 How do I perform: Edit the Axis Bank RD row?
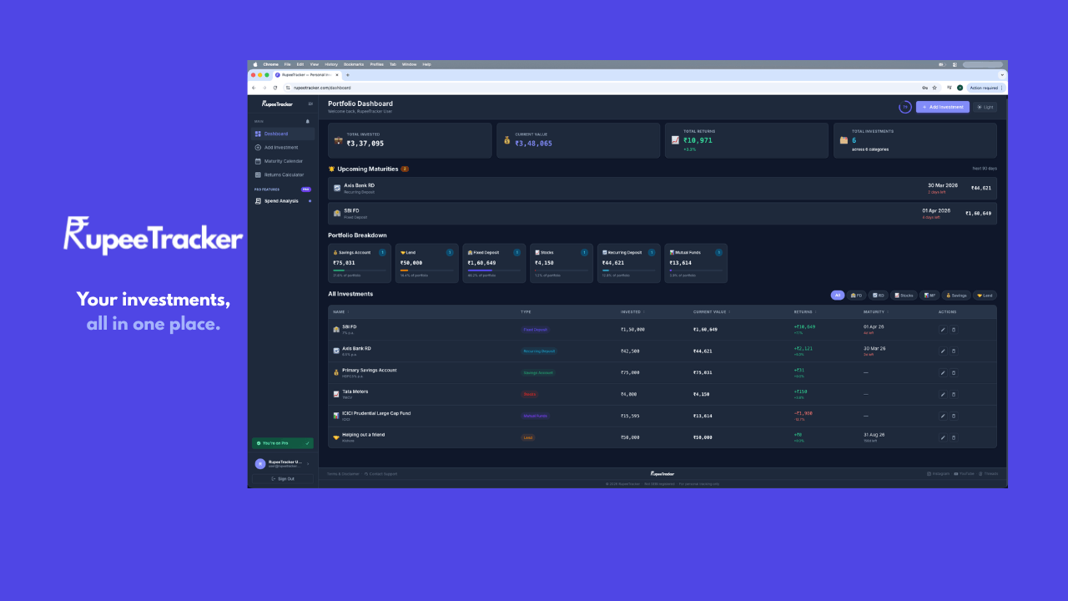(x=943, y=351)
